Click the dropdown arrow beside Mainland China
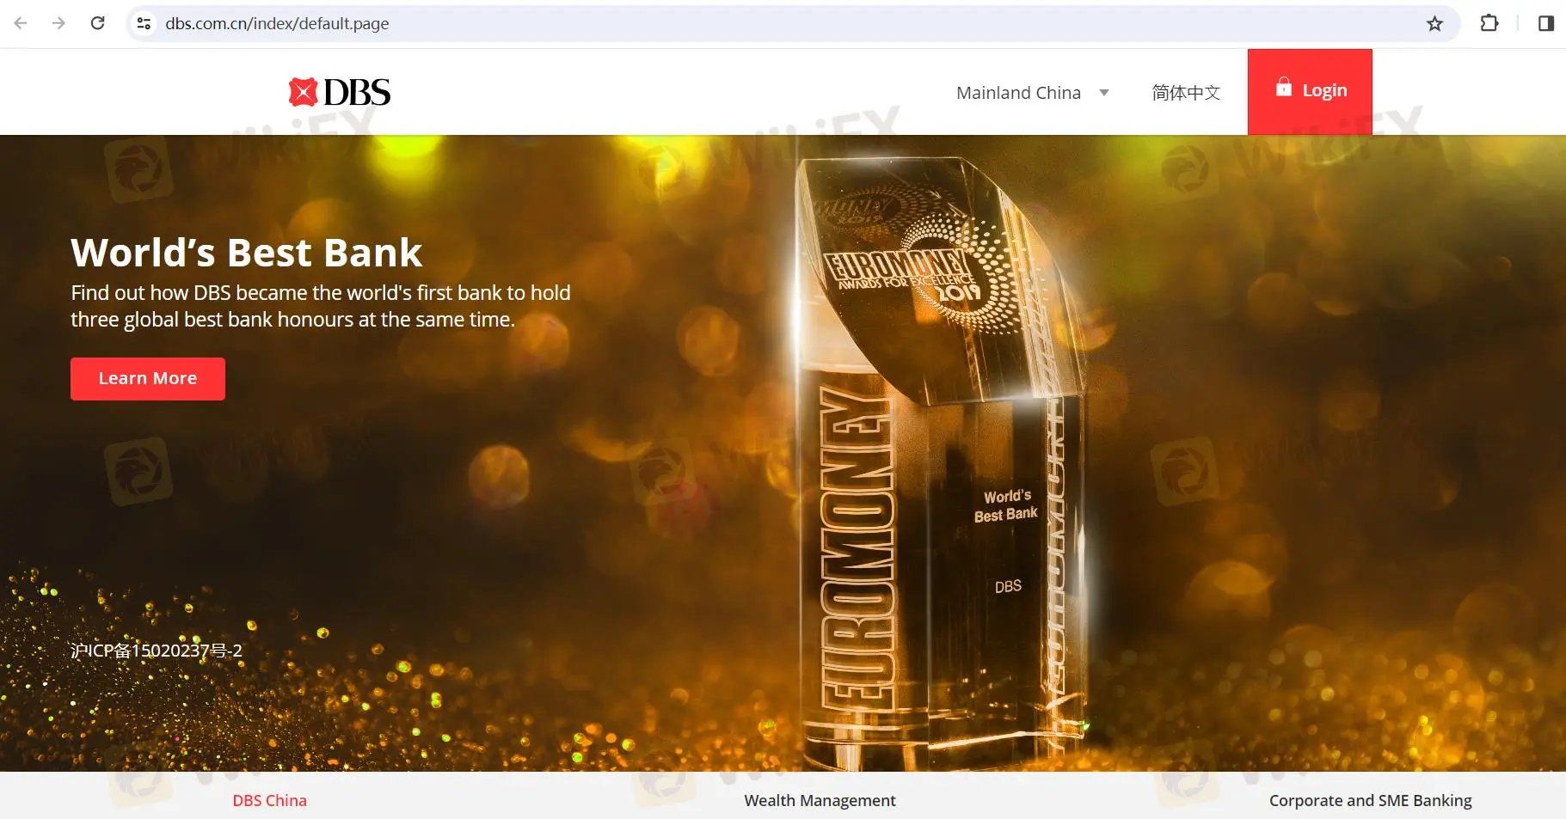The width and height of the screenshot is (1566, 819). [x=1104, y=93]
